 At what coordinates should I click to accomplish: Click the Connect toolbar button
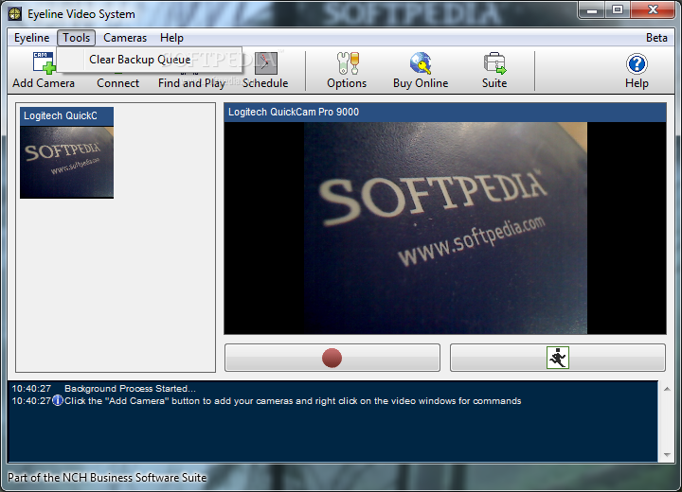[117, 83]
